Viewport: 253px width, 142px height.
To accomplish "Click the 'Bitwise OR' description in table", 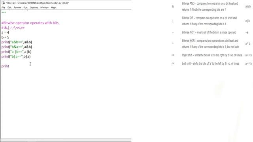I will (x=209, y=21).
